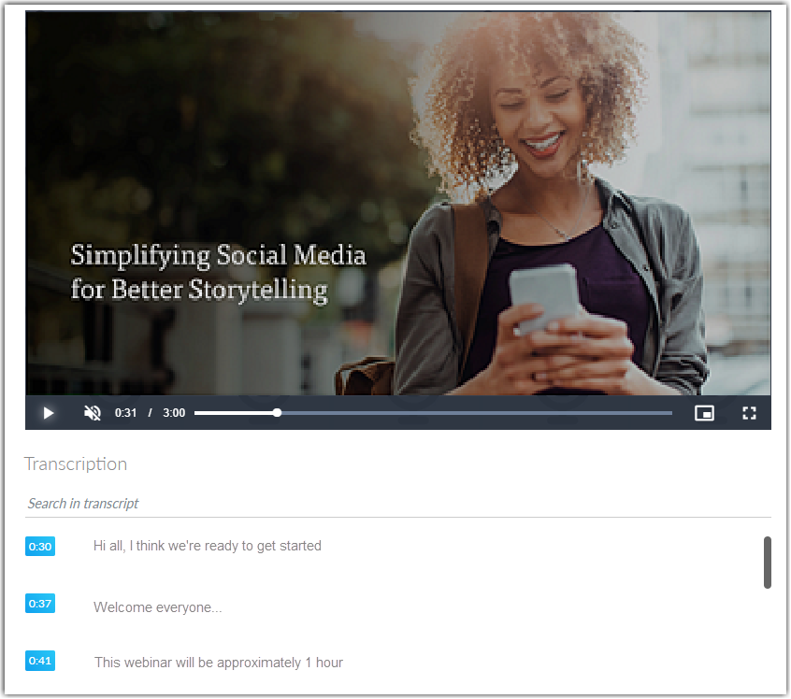Click in the Search in transcript field
Screen dimensions: 791x699
coord(398,504)
